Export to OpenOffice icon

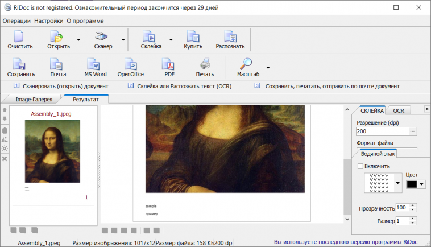click(130, 67)
